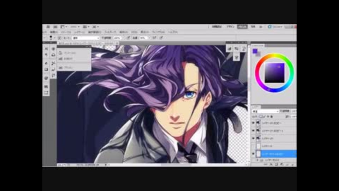This screenshot has width=339, height=191.
Task: Open the 選択範囲 menu
Action: click(95, 32)
